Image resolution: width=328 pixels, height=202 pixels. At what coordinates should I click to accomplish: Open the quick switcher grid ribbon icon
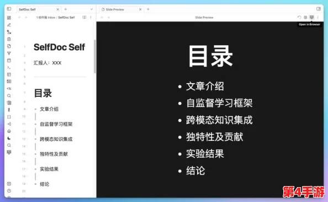9,18
